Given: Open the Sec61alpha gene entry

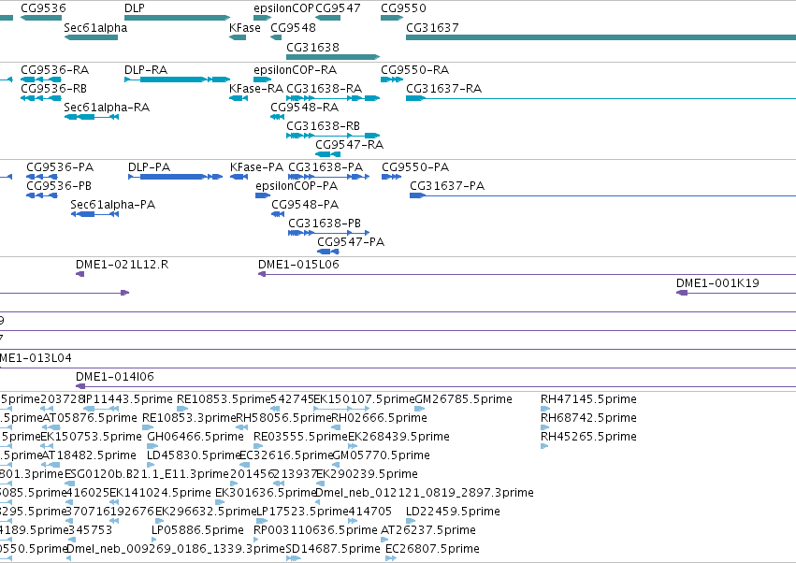Looking at the screenshot, I should [95, 27].
